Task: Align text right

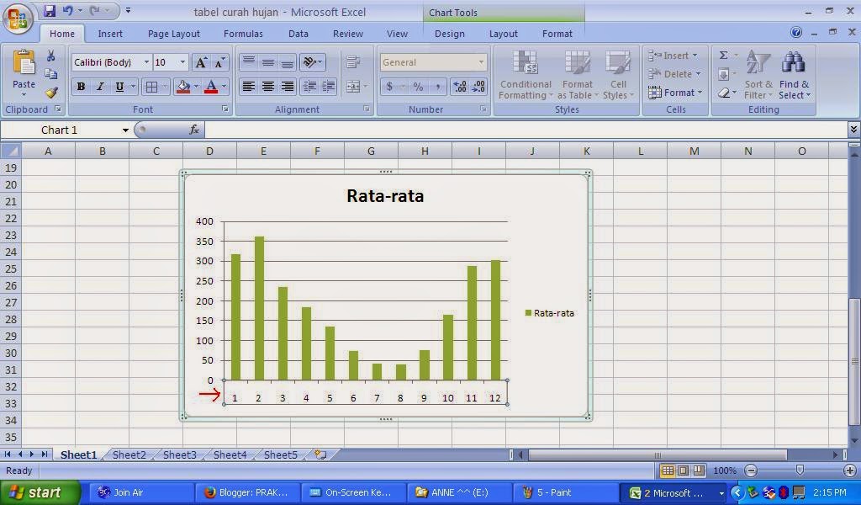Action: pos(288,87)
